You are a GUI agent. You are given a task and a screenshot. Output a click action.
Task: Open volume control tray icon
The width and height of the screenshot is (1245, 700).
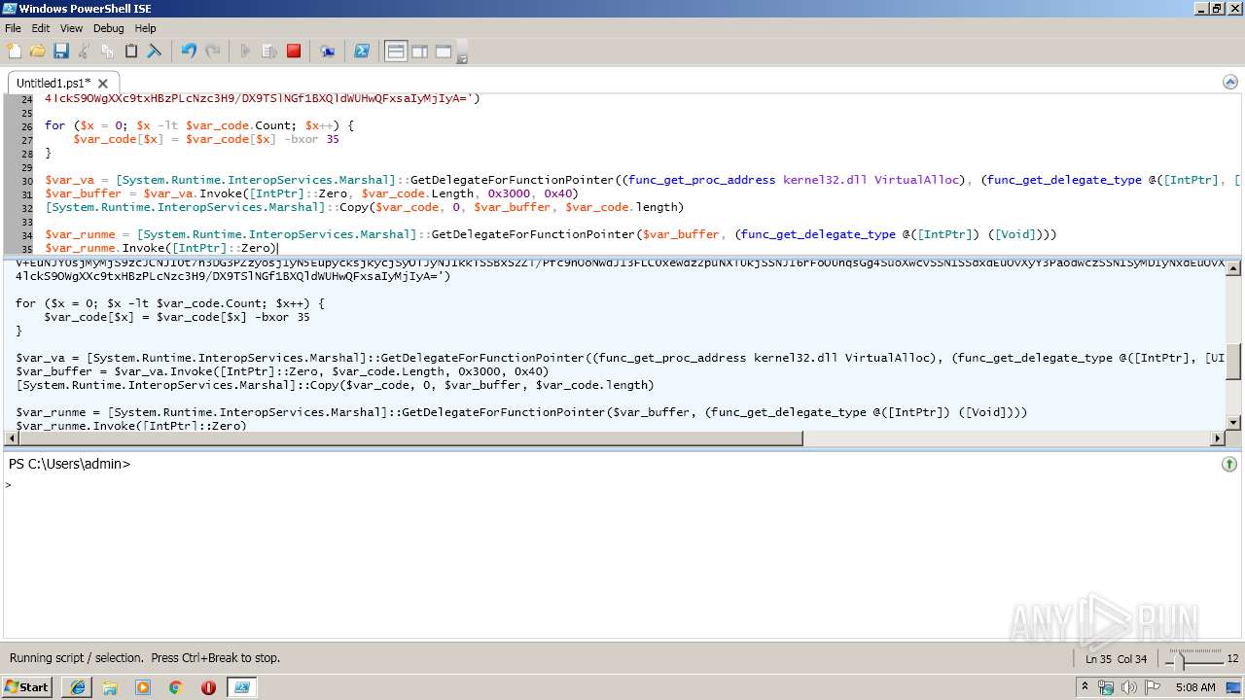[x=1128, y=687]
